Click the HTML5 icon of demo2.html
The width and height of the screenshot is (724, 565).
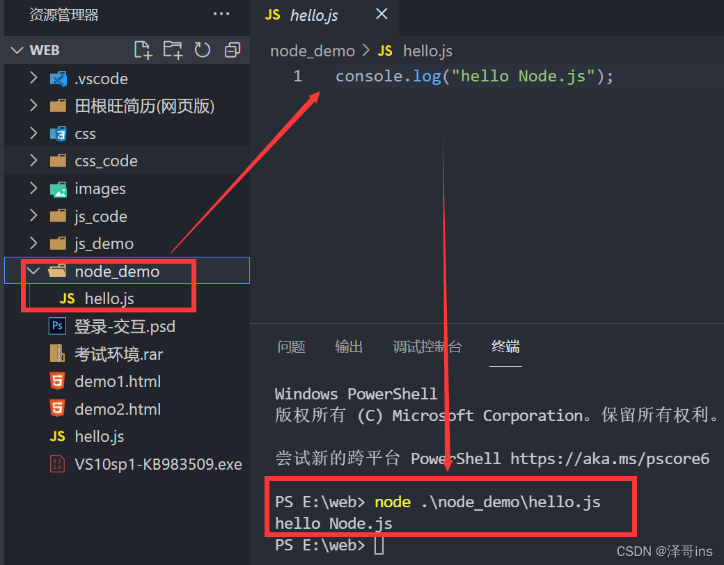click(57, 408)
